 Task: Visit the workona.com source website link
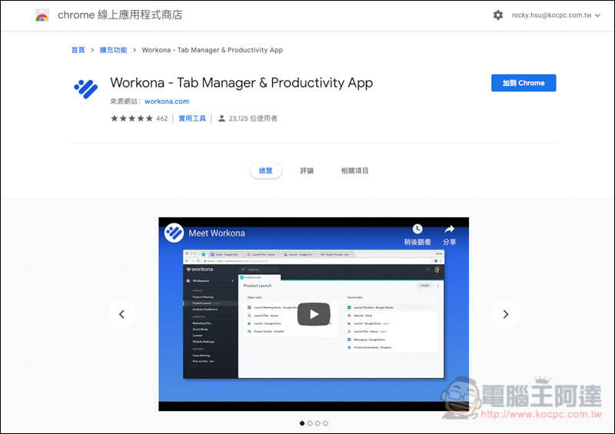coord(167,101)
